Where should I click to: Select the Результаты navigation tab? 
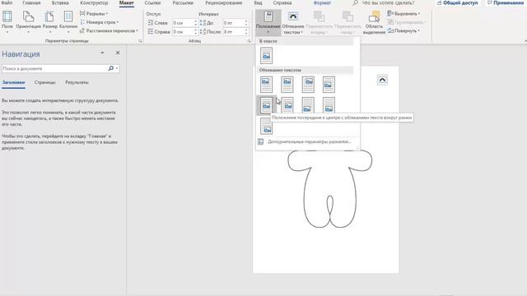(77, 82)
